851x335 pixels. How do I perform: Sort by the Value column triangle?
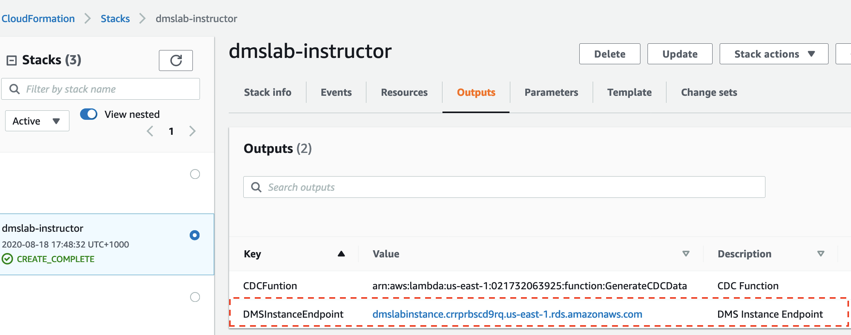tap(686, 254)
